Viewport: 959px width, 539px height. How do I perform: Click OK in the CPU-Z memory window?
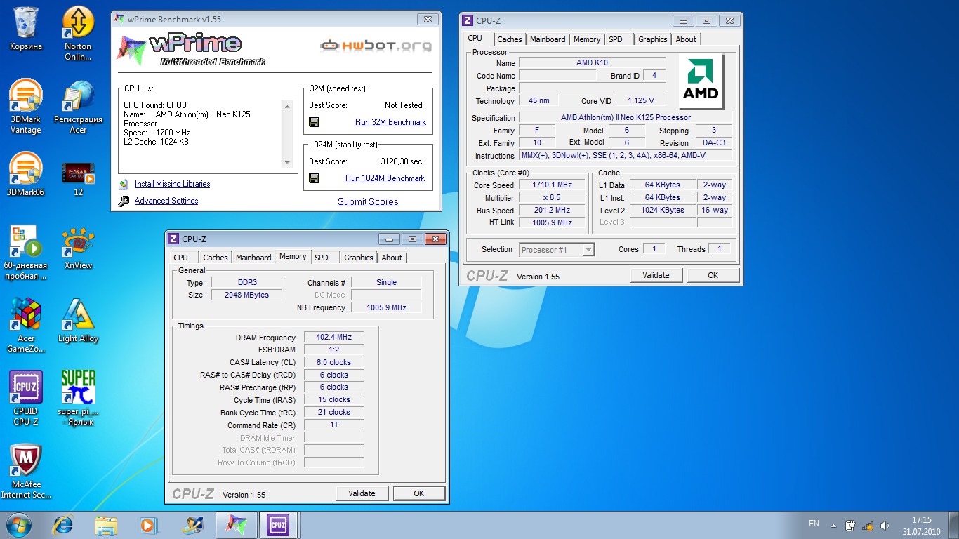[418, 493]
